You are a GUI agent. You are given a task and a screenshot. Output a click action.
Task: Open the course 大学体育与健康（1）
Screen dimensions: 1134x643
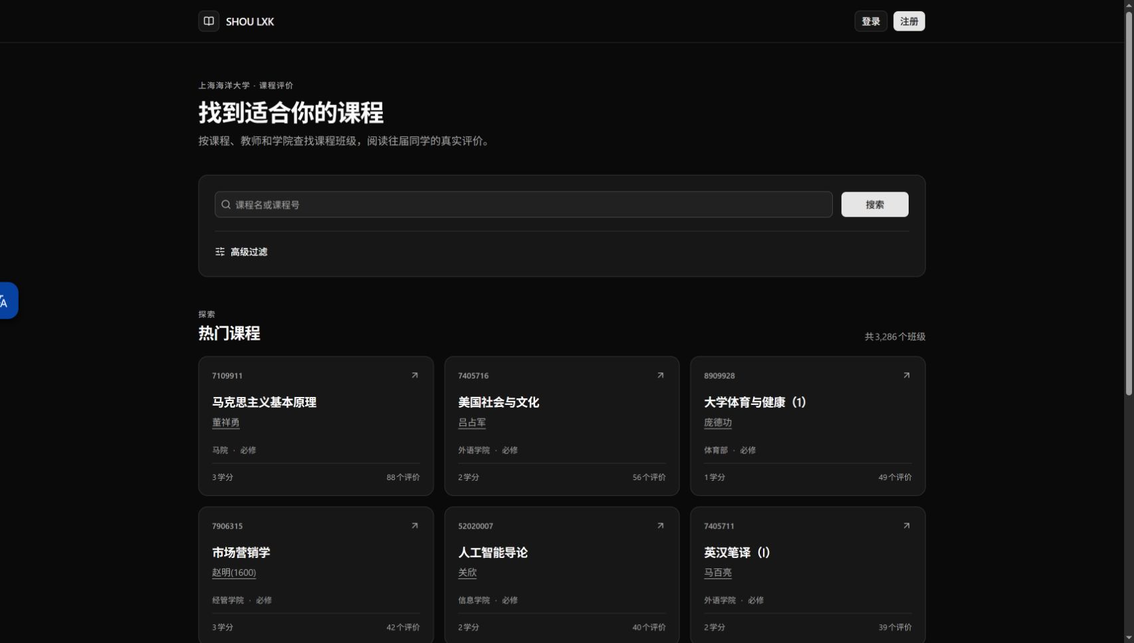(x=755, y=402)
